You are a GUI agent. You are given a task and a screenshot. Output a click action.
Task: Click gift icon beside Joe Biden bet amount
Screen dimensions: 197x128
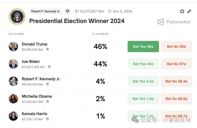click(x=49, y=67)
